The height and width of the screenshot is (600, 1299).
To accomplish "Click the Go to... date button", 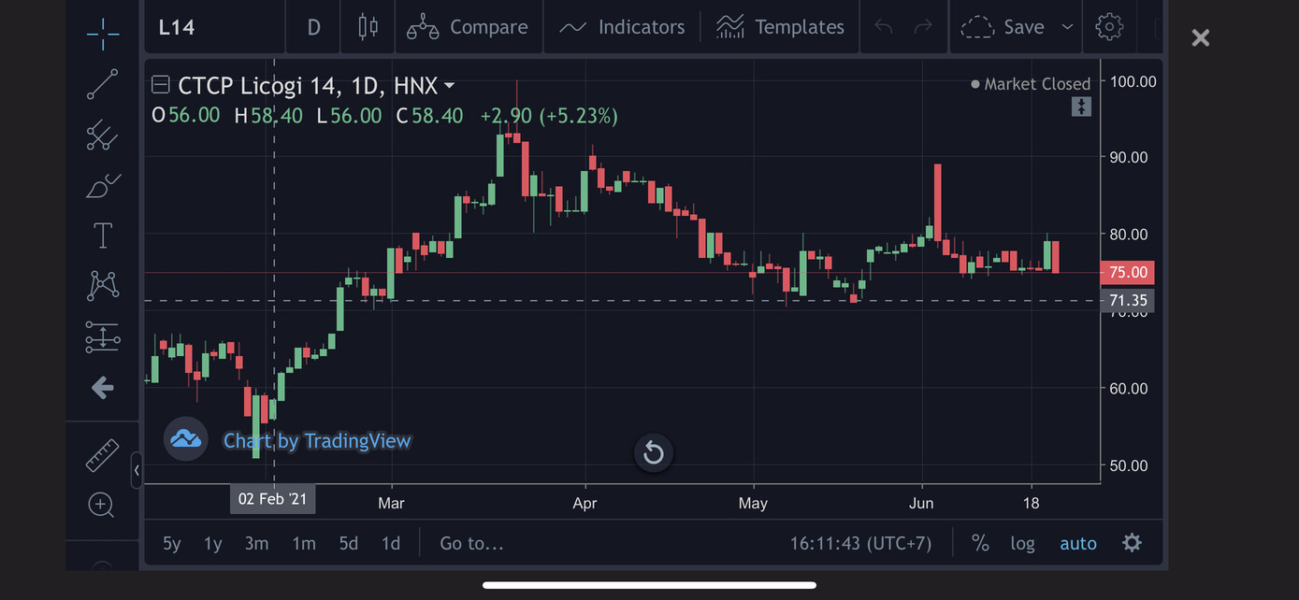I will [x=471, y=543].
